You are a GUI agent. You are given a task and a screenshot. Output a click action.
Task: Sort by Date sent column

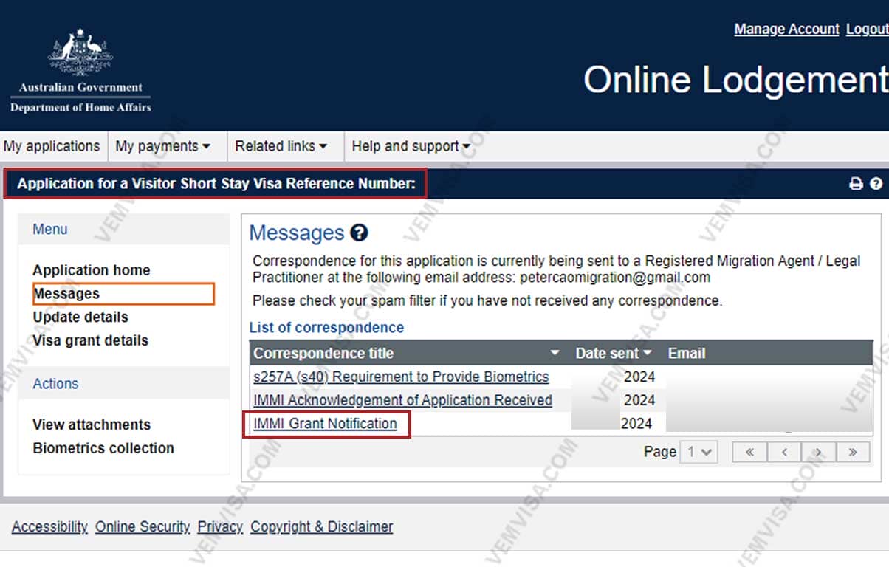pos(614,354)
